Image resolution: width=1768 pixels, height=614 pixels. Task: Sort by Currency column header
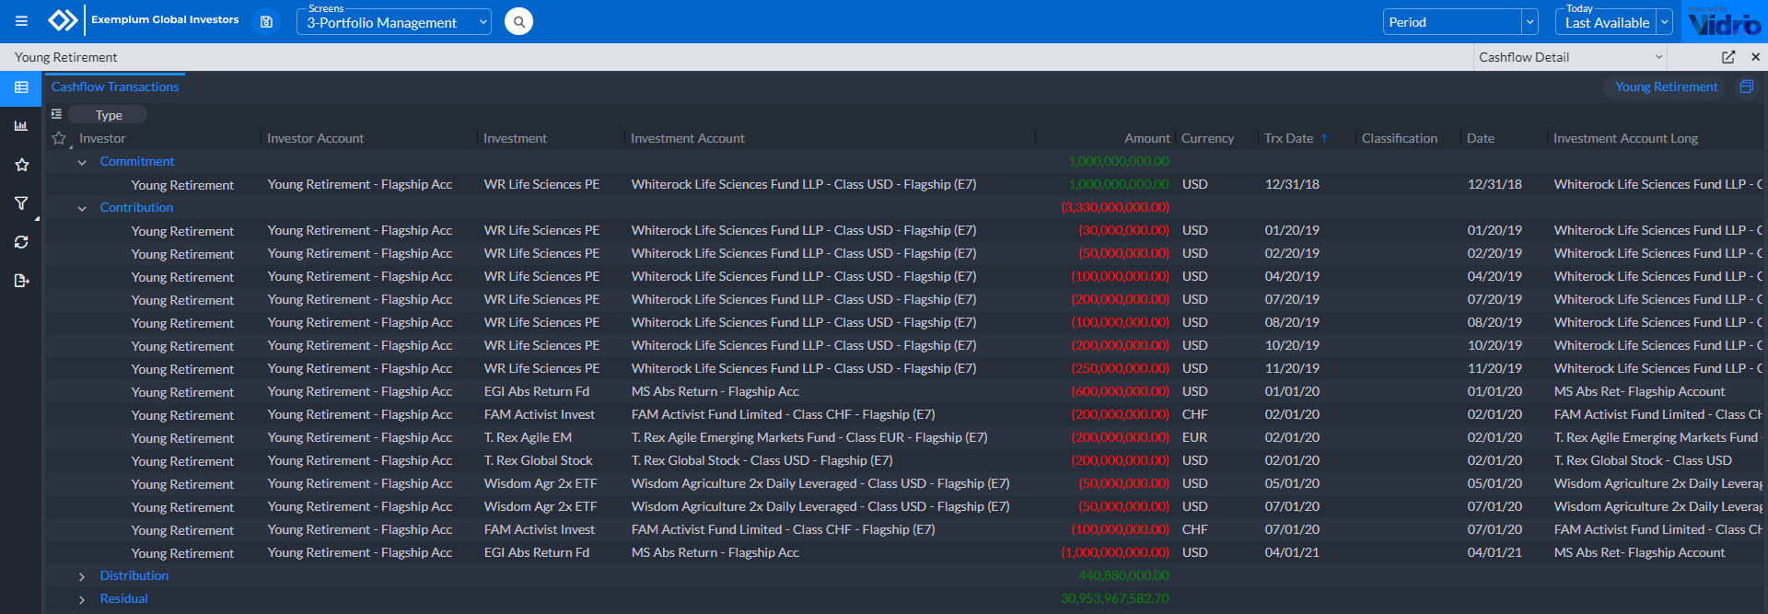[1207, 138]
